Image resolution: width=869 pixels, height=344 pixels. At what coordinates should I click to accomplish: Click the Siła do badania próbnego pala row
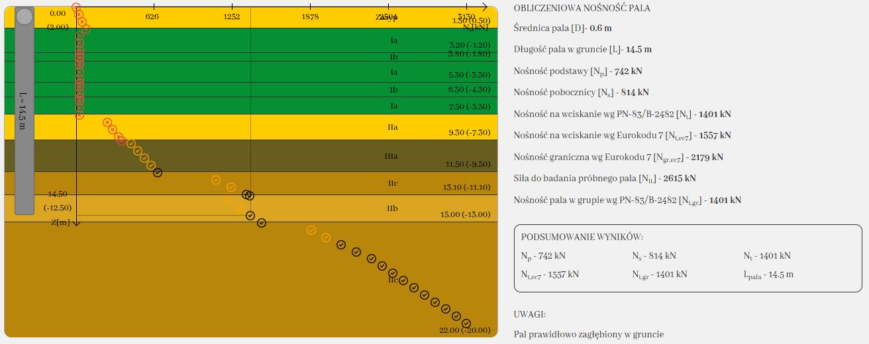[x=604, y=179]
